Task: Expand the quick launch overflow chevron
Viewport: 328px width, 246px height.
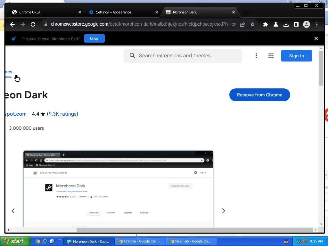Action: (60, 240)
